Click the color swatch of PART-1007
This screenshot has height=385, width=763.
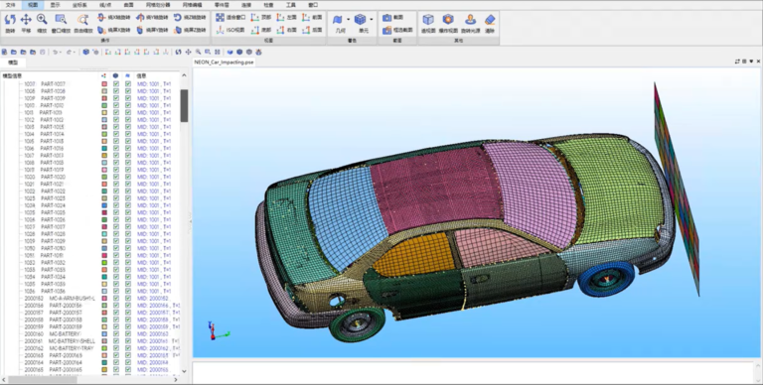point(104,84)
